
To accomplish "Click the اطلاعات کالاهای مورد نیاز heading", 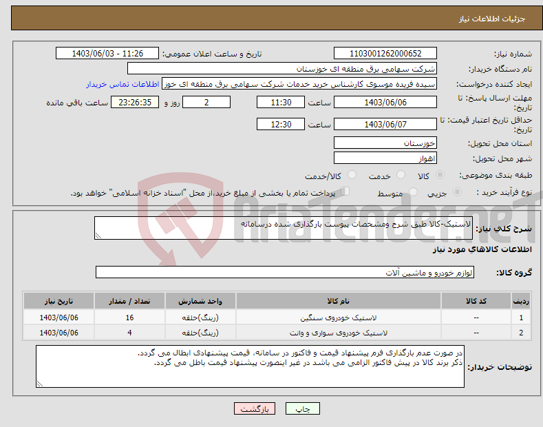I will pyautogui.click(x=482, y=249).
